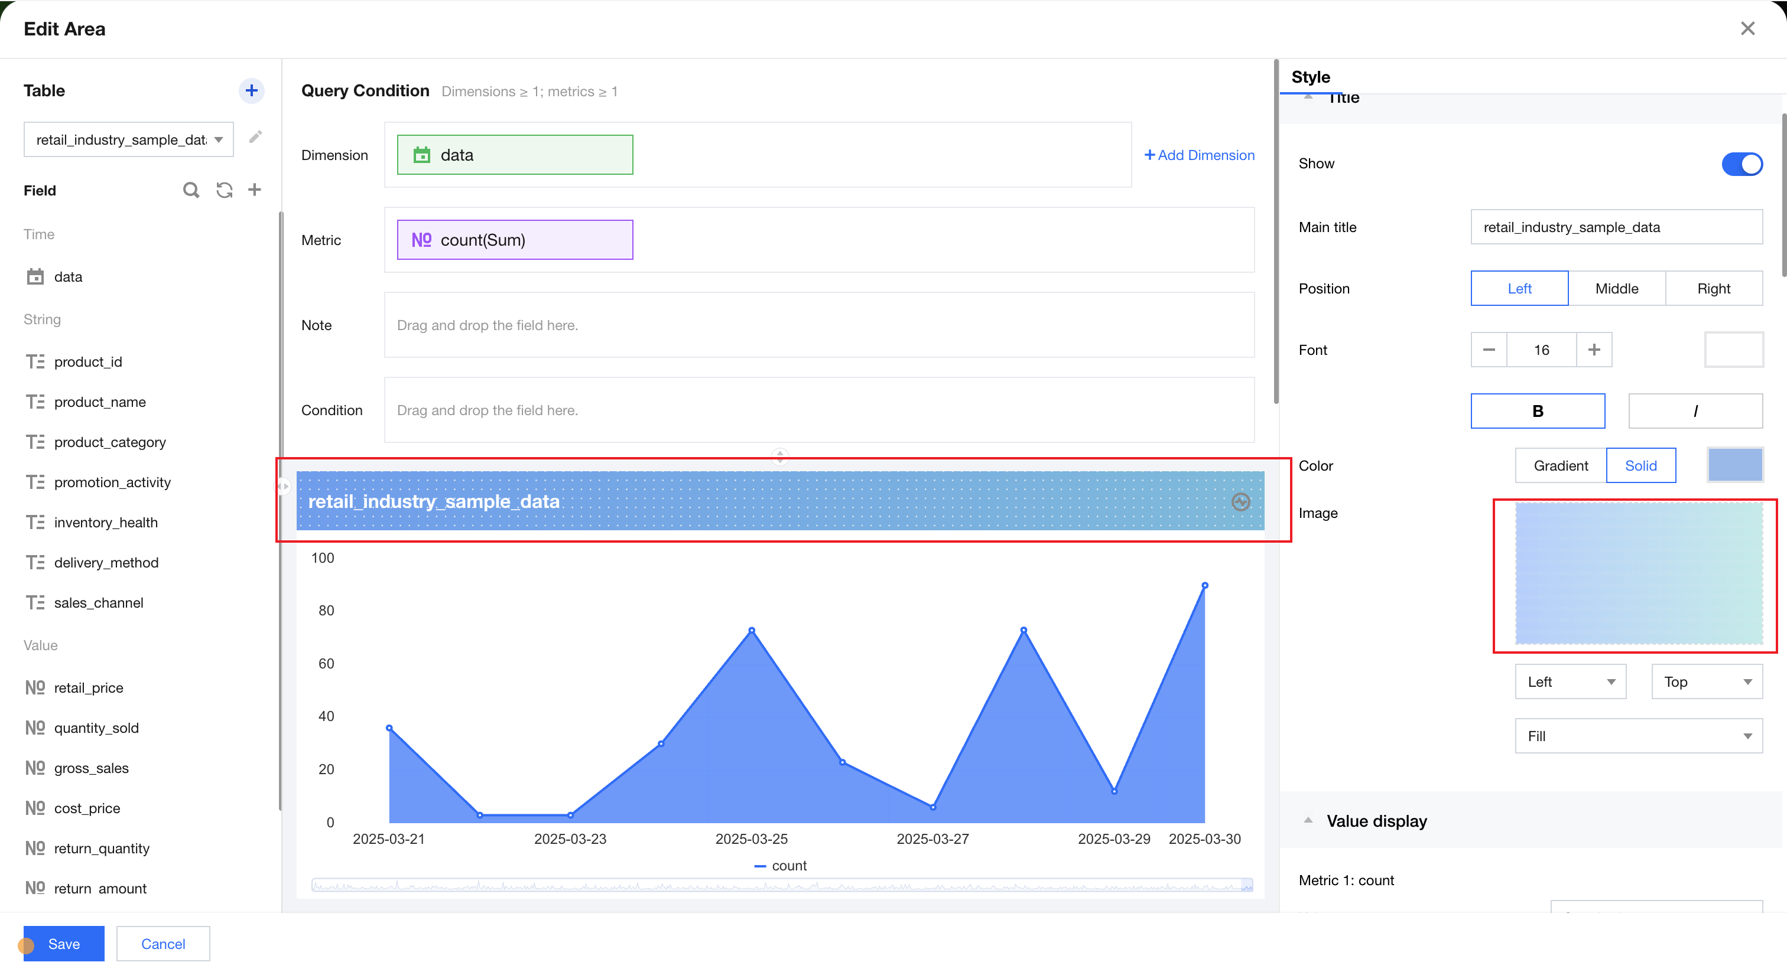Click the Main title input field
Screen dimensions: 1787x972
(x=1616, y=227)
